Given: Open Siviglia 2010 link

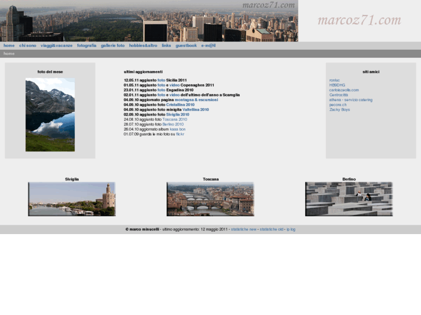Looking at the screenshot, I should point(177,114).
